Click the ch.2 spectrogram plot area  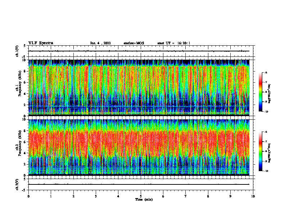tap(139, 147)
